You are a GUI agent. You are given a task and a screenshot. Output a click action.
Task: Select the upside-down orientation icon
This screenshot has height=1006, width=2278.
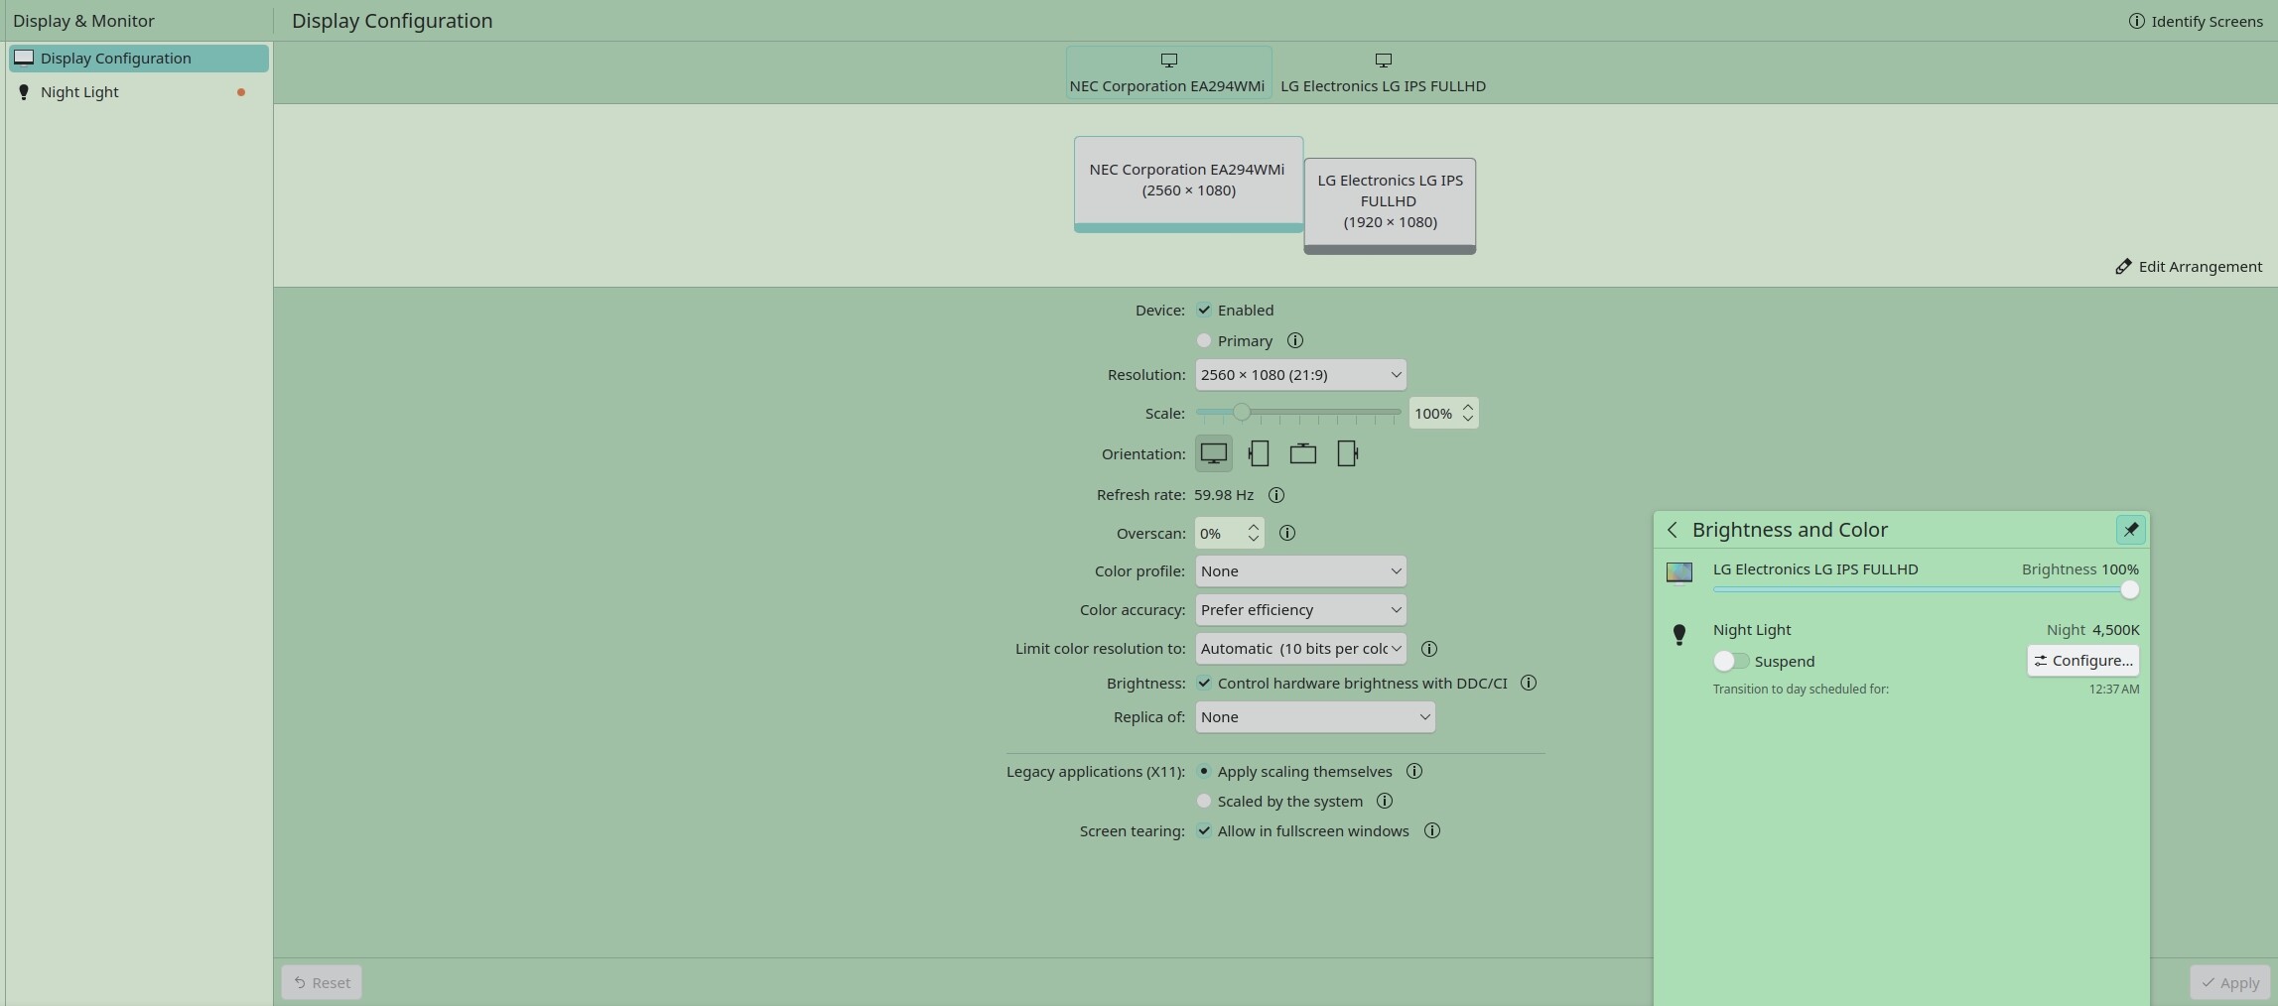coord(1302,453)
